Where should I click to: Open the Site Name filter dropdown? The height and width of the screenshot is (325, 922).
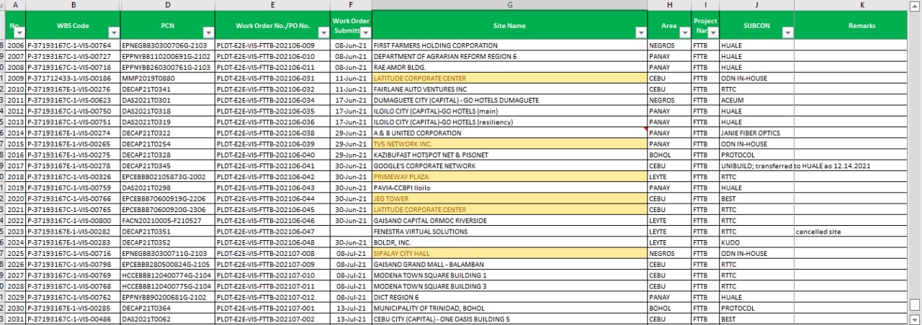coord(640,32)
